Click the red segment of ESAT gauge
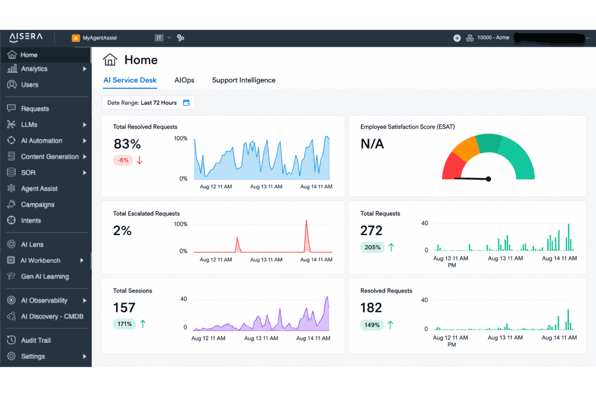The image size is (596, 397). tap(453, 167)
